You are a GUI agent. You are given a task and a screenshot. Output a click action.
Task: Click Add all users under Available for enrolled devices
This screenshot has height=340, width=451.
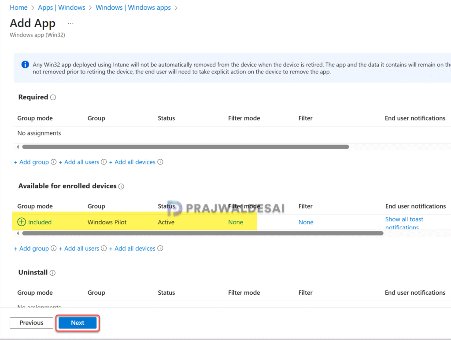[x=79, y=249]
